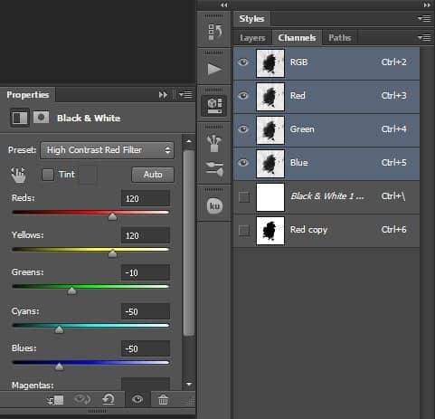Select the layer mask icon in Properties
This screenshot has width=435, height=419.
click(41, 118)
